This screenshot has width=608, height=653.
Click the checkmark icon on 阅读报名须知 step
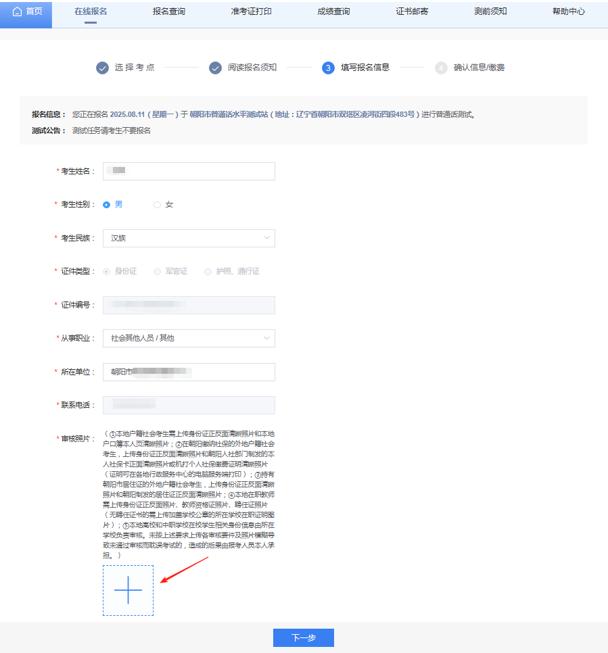point(215,68)
